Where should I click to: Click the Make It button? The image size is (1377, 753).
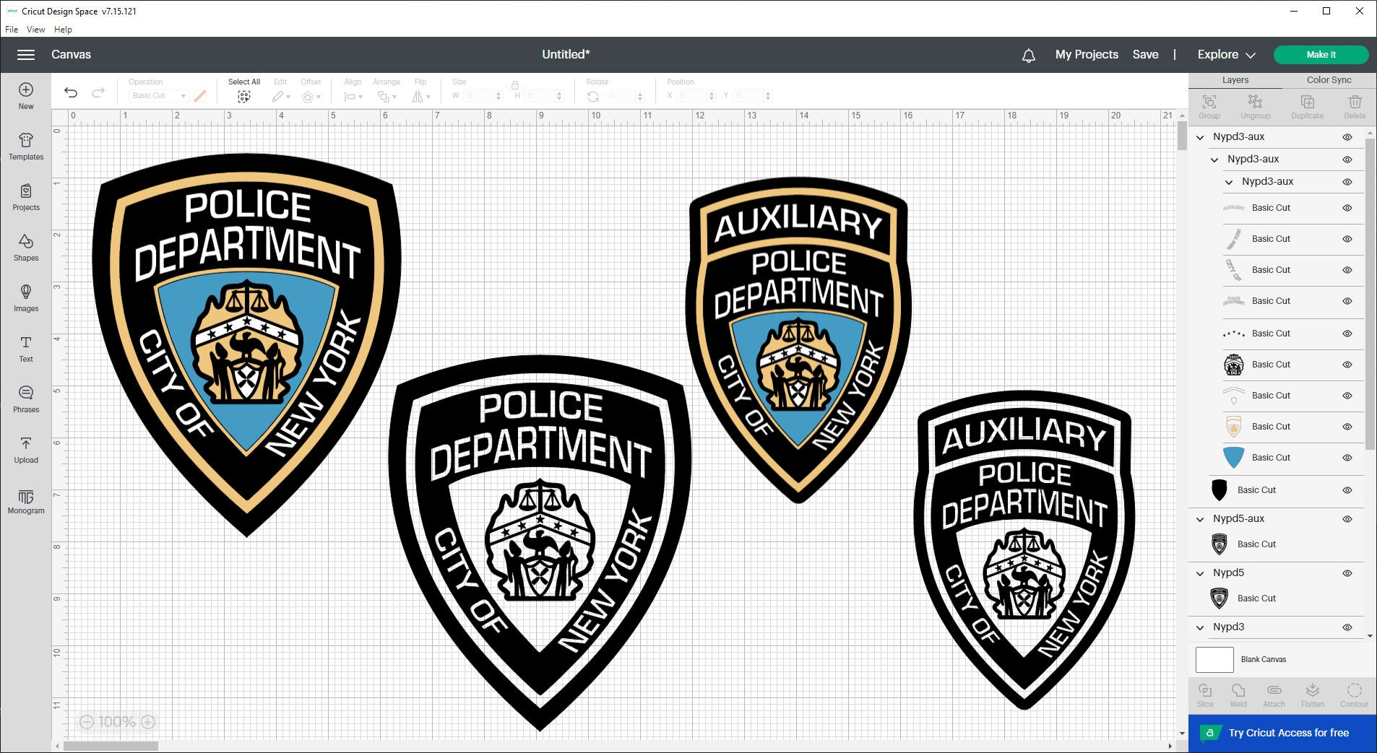tap(1321, 55)
